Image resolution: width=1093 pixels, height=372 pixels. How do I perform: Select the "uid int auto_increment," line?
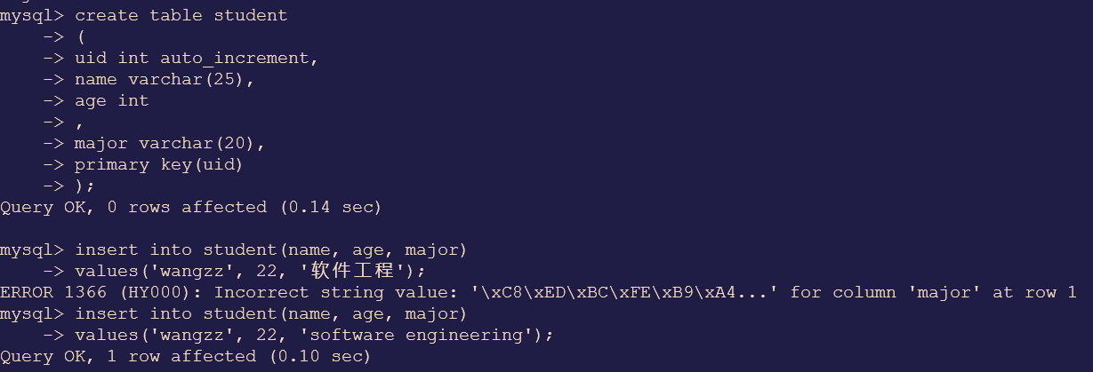[x=196, y=59]
